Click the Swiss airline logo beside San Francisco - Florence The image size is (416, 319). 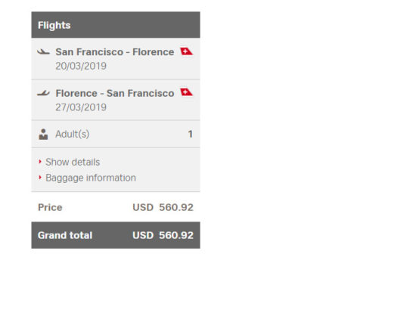pos(187,51)
